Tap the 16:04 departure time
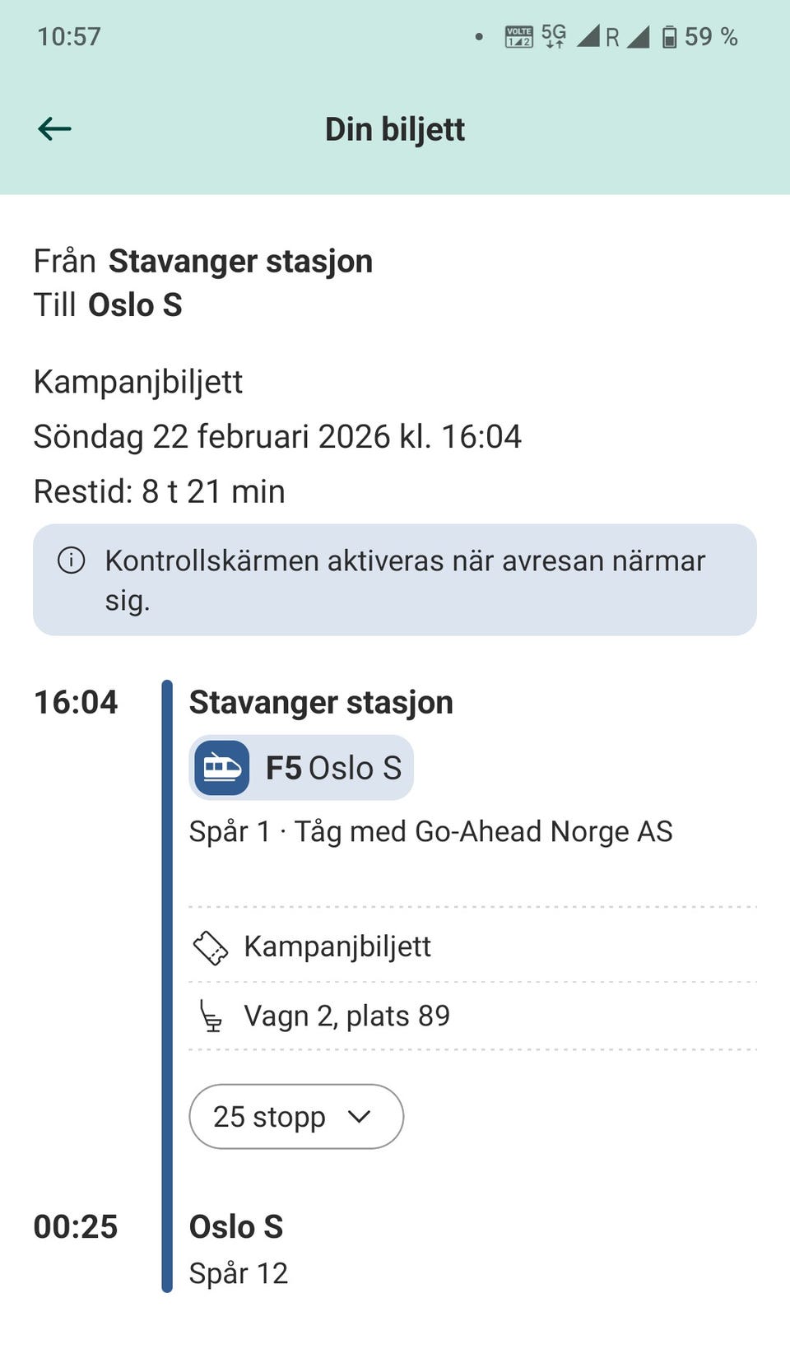 click(76, 703)
